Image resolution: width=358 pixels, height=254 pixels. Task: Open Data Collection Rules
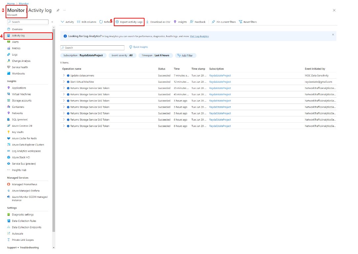tap(24, 221)
